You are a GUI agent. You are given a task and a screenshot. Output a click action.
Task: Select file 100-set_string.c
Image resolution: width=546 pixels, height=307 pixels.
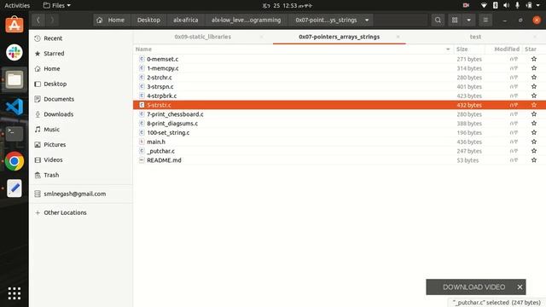pyautogui.click(x=168, y=133)
